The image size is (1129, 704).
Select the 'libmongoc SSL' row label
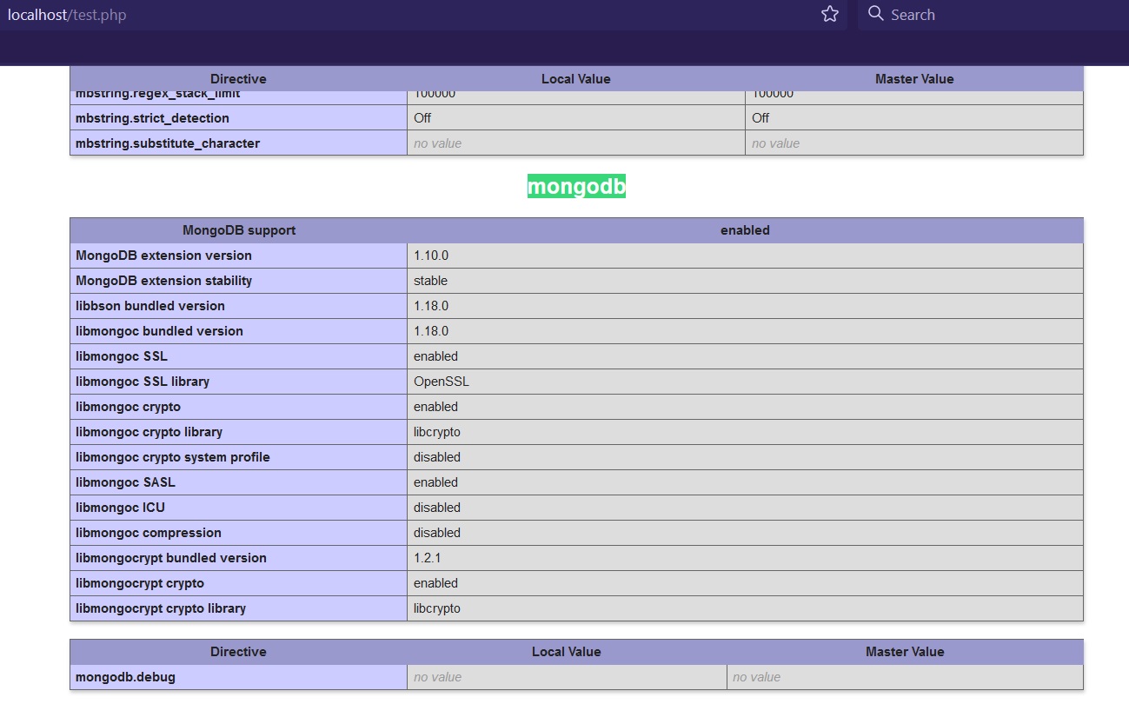pyautogui.click(x=122, y=356)
